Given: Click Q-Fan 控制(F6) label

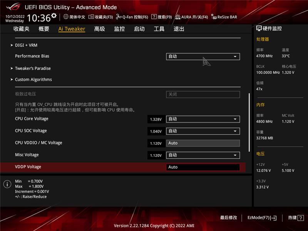Looking at the screenshot, I should 135,17.
